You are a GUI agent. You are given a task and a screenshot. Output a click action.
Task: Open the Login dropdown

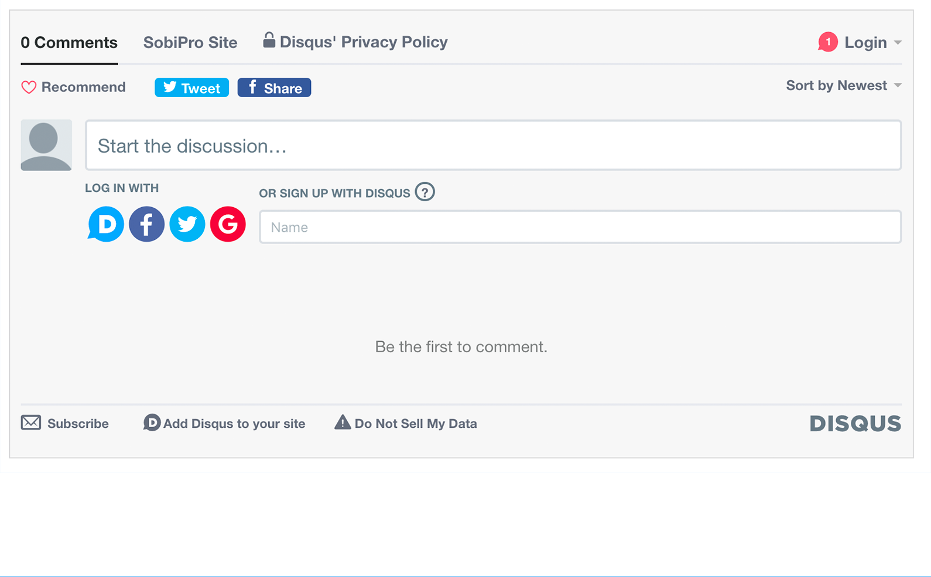872,43
